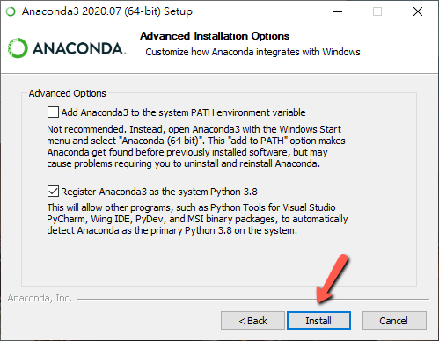
Task: Click the 'Anaconda, Inc.' branding text
Action: pos(40,298)
